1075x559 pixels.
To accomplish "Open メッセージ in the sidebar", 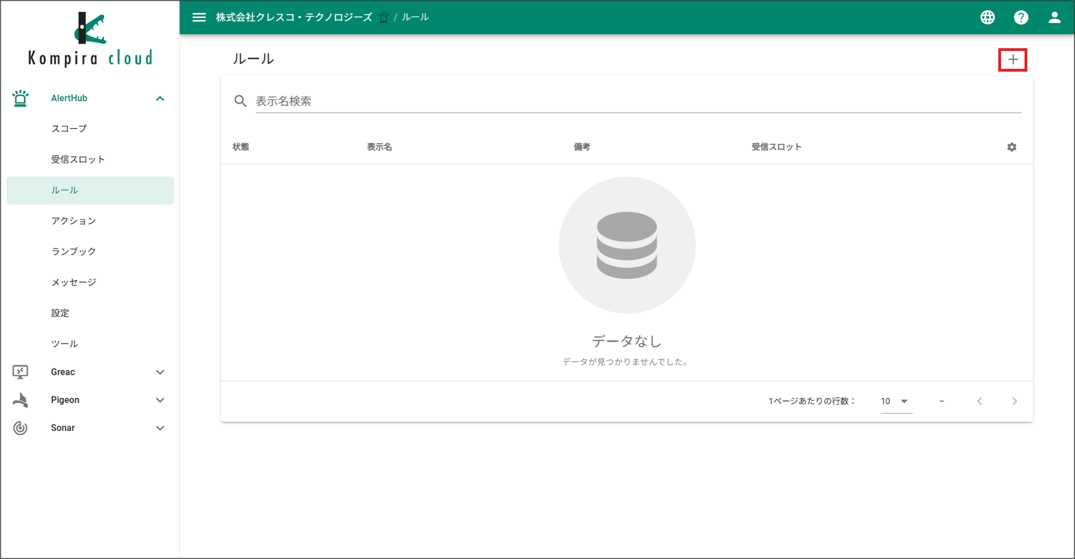I will (90, 282).
